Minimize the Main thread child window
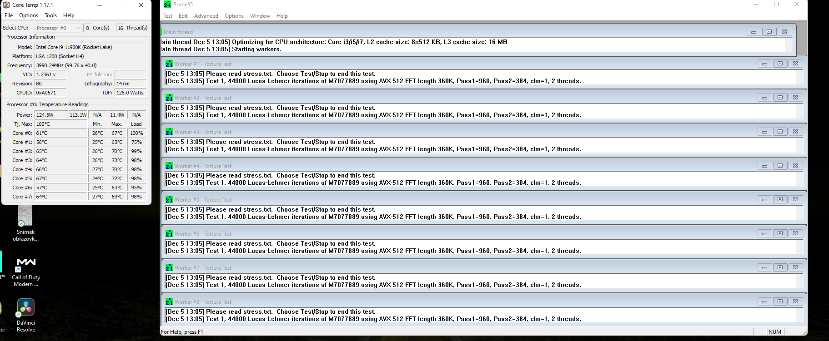 (754, 32)
